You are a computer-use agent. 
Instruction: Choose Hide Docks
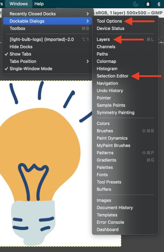pyautogui.click(x=21, y=47)
